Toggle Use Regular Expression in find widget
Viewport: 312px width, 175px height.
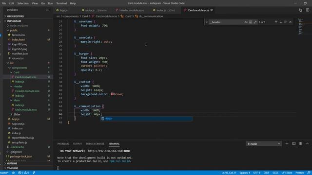(x=255, y=22)
